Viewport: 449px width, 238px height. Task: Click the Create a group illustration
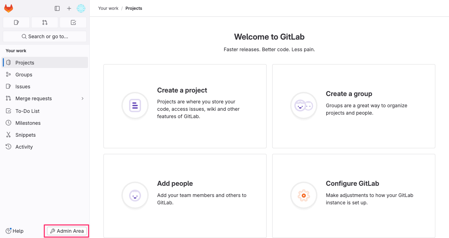coord(304,106)
